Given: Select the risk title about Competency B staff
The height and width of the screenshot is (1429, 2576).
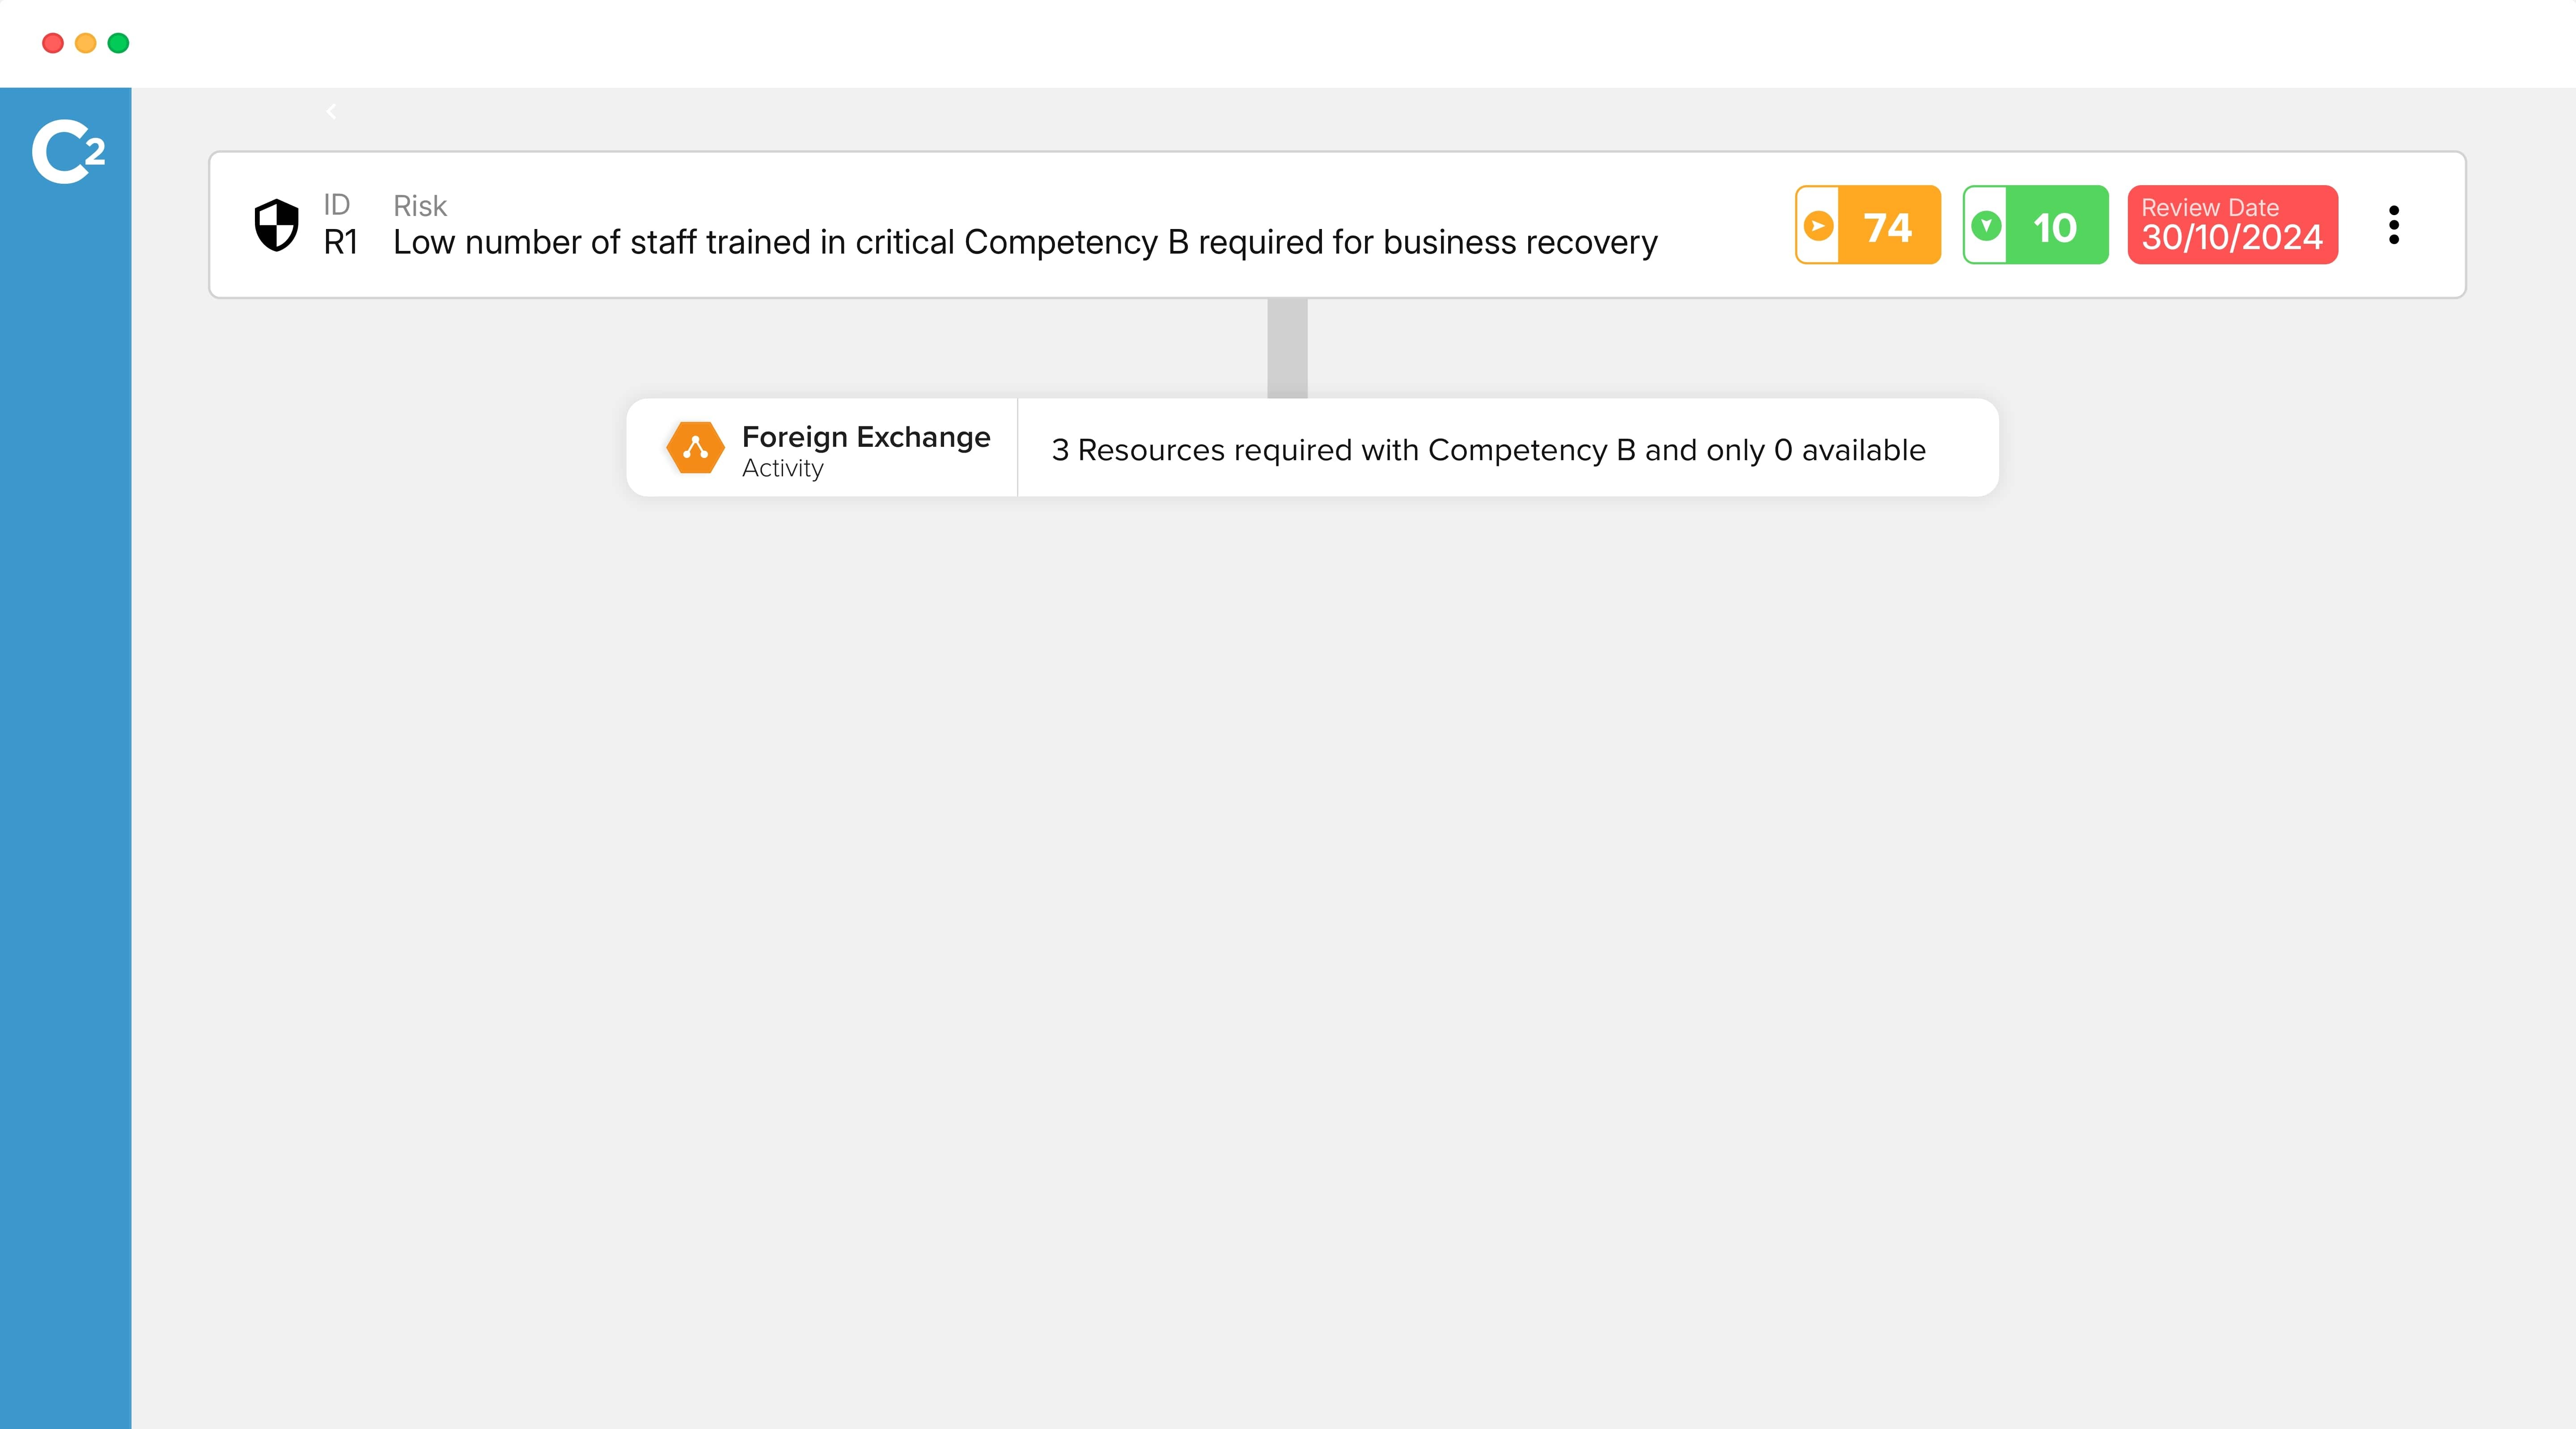Looking at the screenshot, I should pos(1025,242).
